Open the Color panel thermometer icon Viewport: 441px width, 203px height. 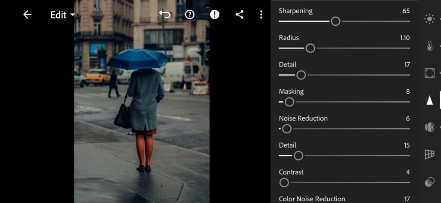click(429, 46)
